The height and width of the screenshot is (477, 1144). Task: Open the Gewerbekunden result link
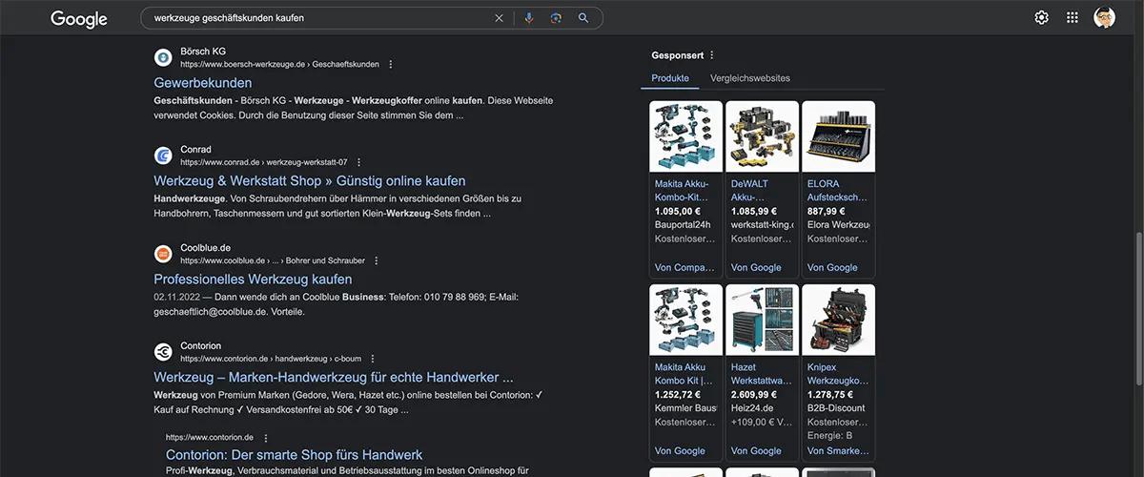pyautogui.click(x=203, y=83)
